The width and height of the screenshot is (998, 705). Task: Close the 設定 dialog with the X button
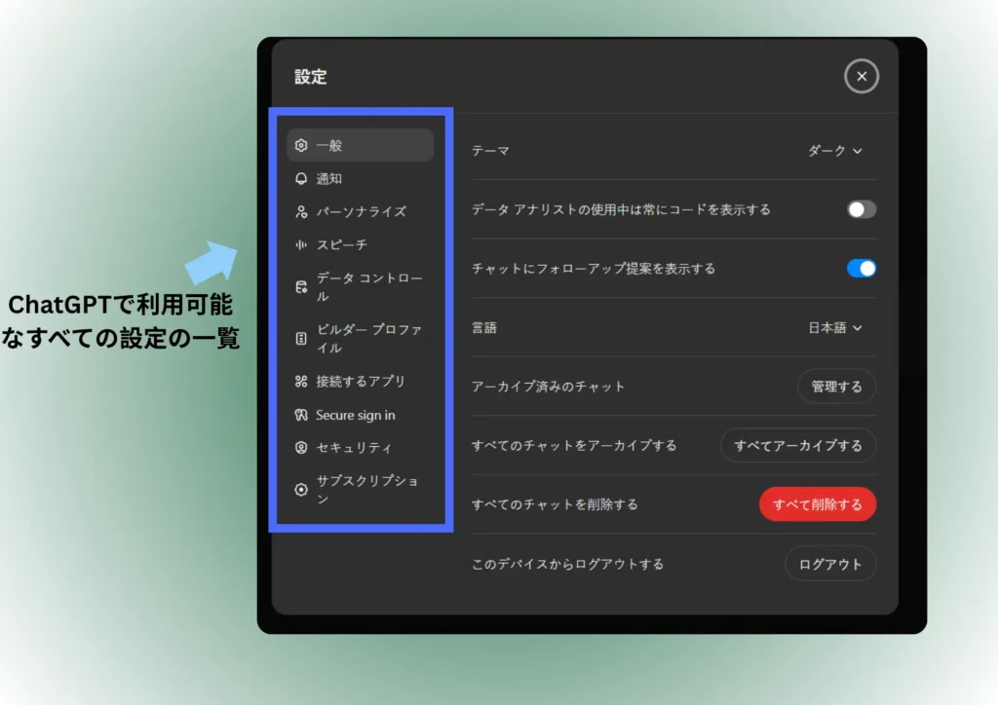click(862, 76)
